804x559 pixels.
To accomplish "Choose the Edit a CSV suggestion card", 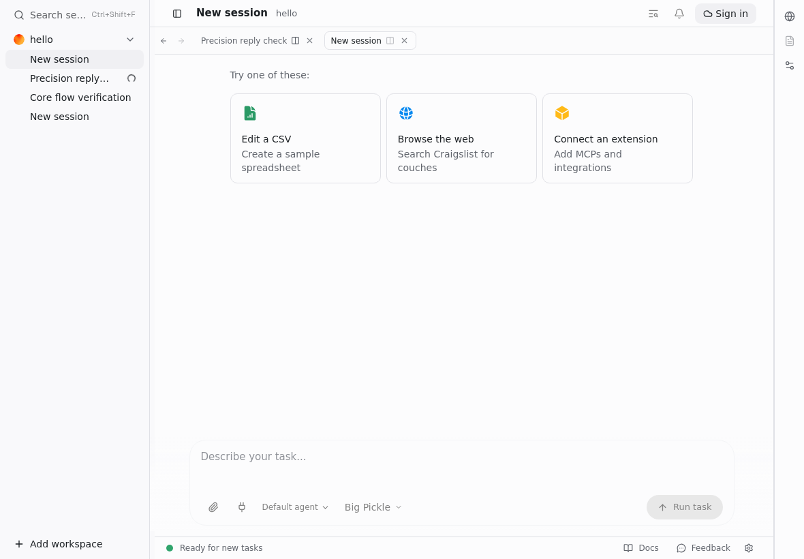I will (x=306, y=138).
